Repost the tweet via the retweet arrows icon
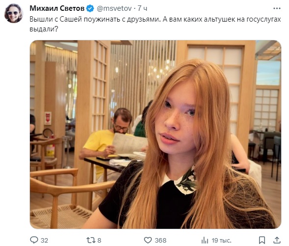 point(91,240)
